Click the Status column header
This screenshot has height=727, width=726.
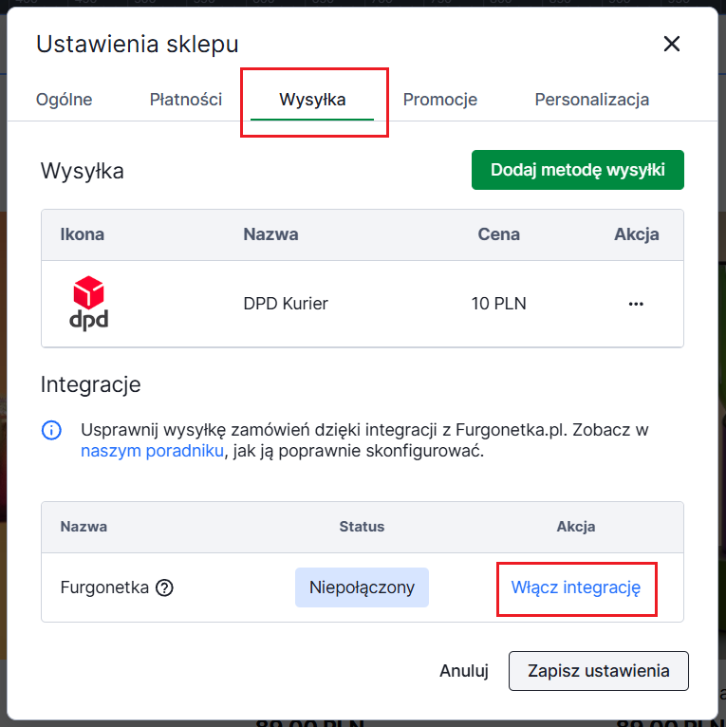[362, 527]
